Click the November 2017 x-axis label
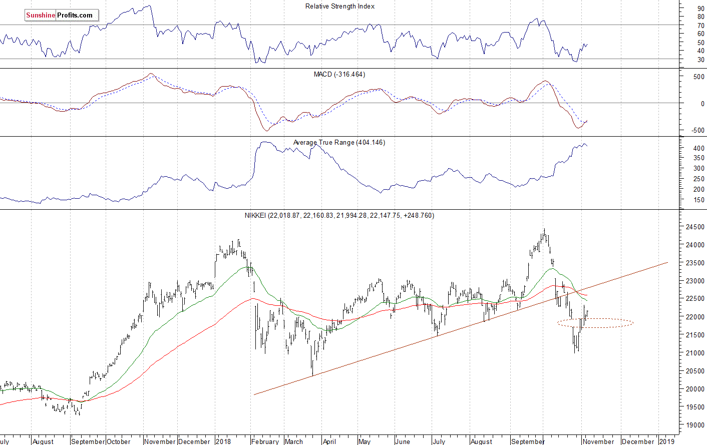Viewport: 707px width, 445px height. point(160,441)
